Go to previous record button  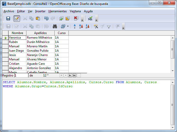[66, 75]
